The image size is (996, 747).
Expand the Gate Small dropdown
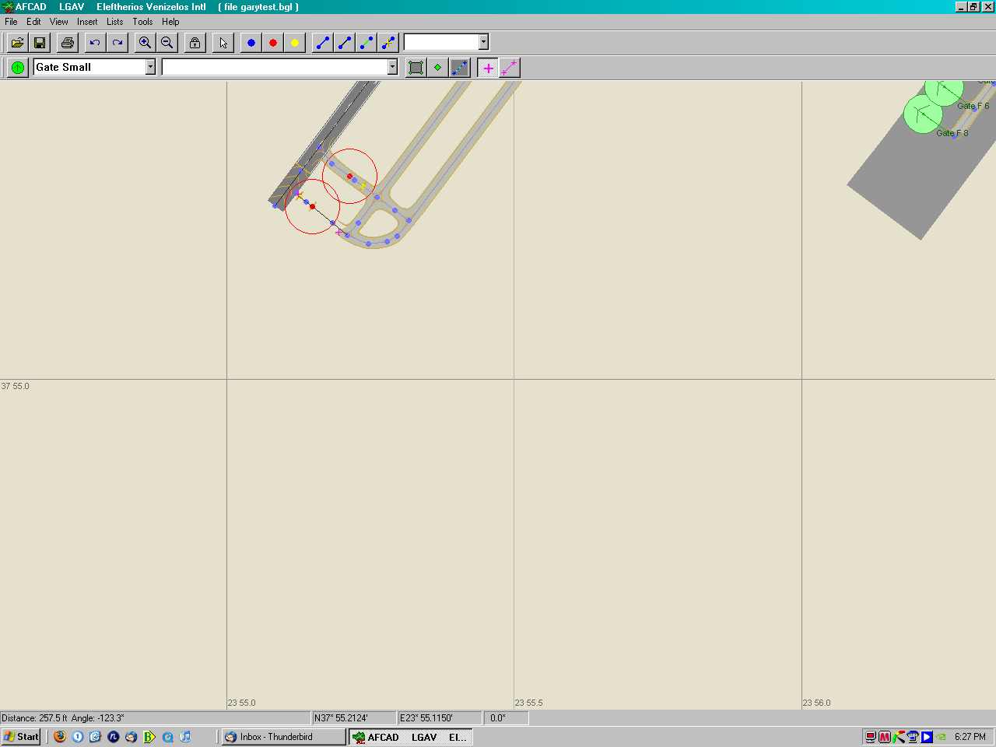coord(150,68)
